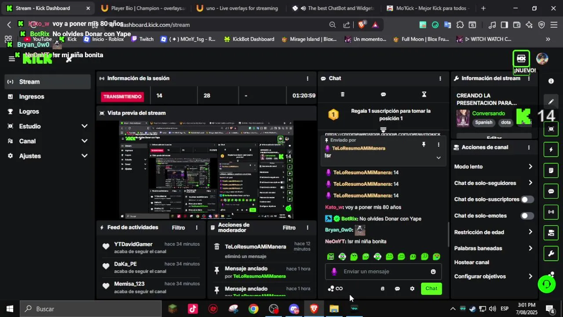563x317 pixels.
Task: Open chat settings gear next to the Chat button
Action: pyautogui.click(x=412, y=289)
